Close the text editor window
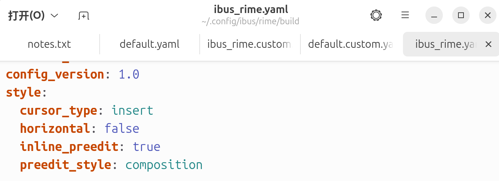Image resolution: width=499 pixels, height=181 pixels. coord(488,15)
